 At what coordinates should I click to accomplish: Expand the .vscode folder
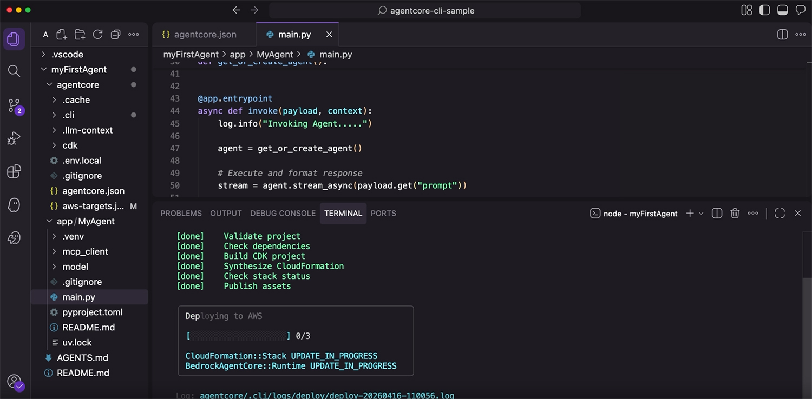65,54
